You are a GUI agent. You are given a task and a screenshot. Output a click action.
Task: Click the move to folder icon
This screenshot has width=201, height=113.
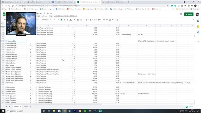48,13
